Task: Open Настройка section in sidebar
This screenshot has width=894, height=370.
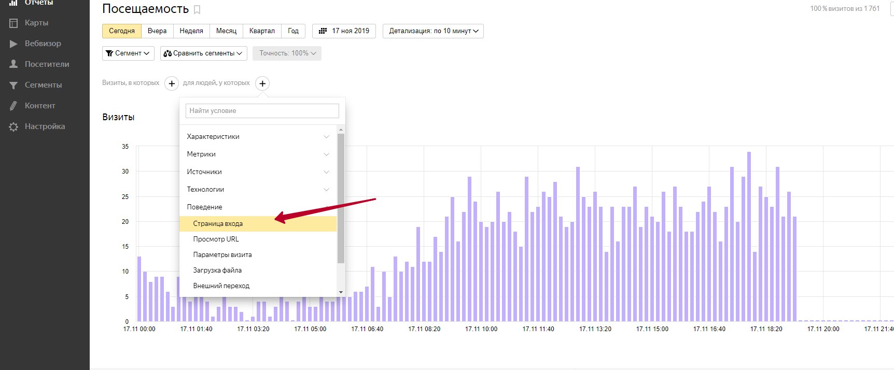Action: click(45, 126)
